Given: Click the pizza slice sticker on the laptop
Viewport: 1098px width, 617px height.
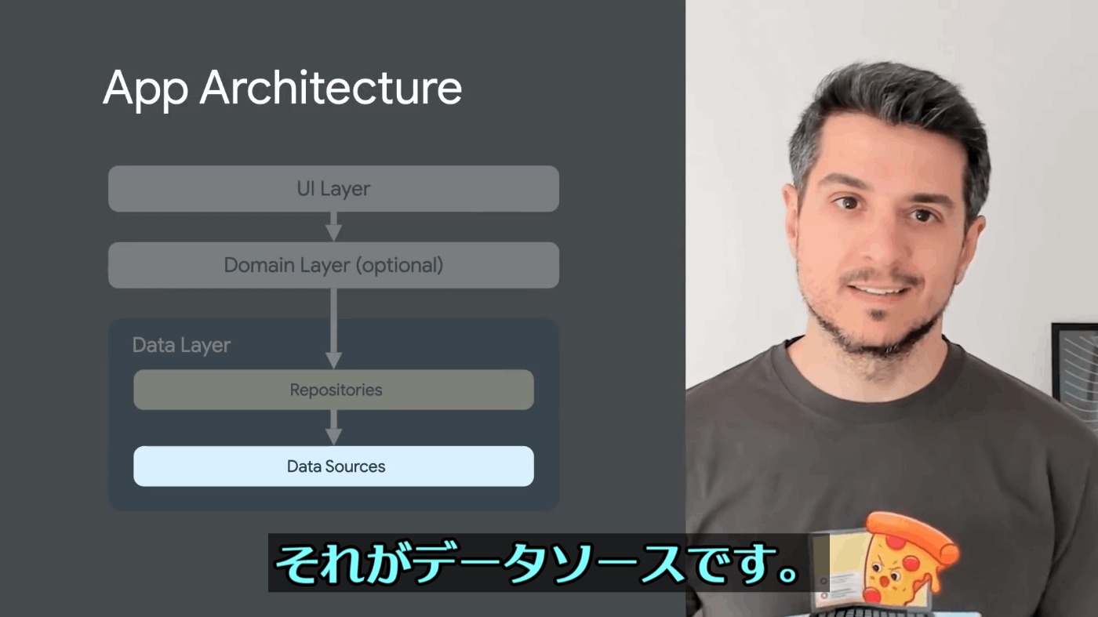Looking at the screenshot, I should click(910, 560).
